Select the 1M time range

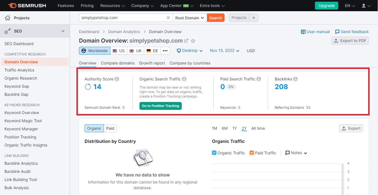214,128
